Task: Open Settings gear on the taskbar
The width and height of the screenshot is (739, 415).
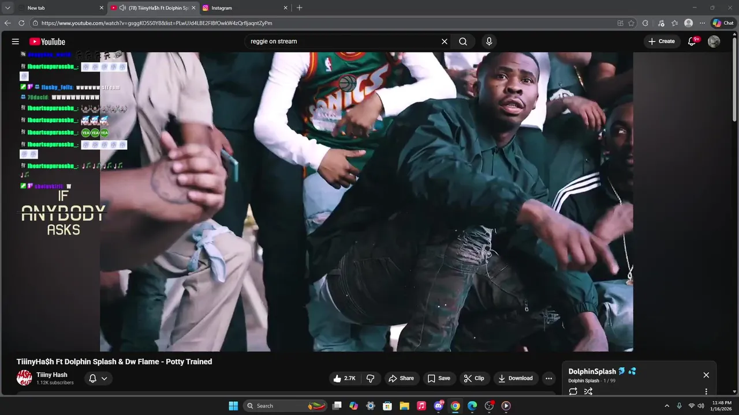Action: tap(371, 406)
